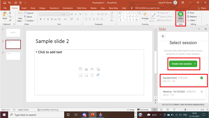This screenshot has height=118, width=209.
Task: Click the back arrow in Slido panel
Action: pos(163,36)
